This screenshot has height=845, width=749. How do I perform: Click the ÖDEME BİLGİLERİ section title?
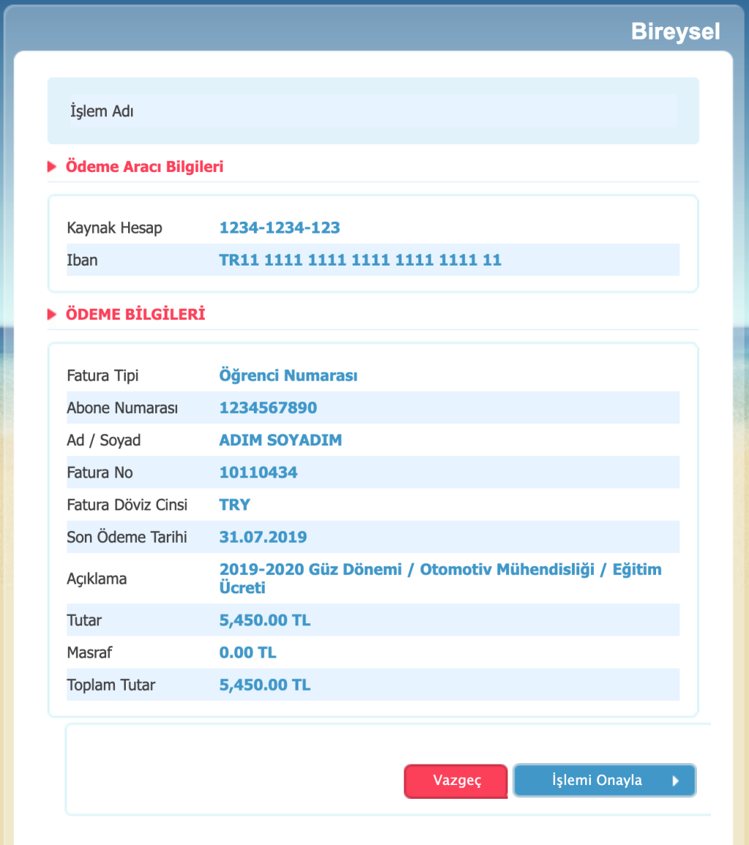point(135,315)
